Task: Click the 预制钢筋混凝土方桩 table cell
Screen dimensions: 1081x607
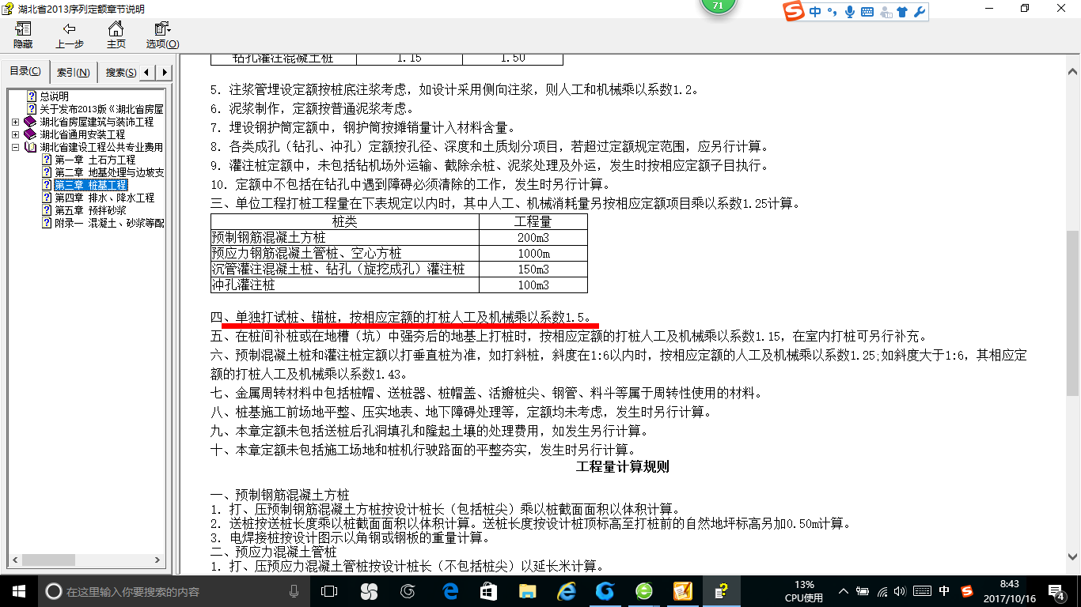Action: coord(344,238)
